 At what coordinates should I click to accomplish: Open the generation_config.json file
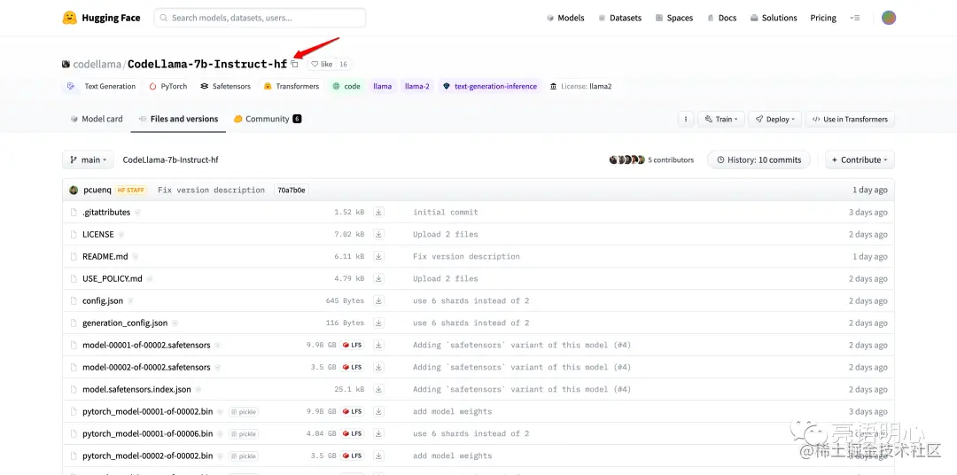click(x=125, y=323)
